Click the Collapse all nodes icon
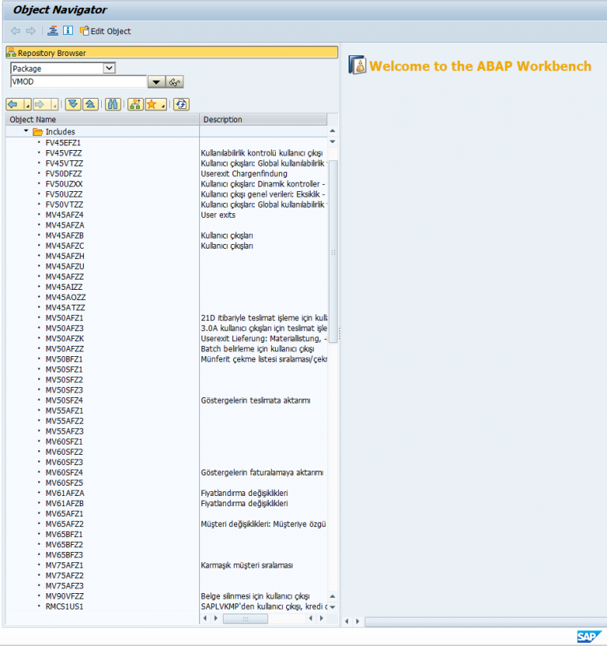 coord(90,104)
